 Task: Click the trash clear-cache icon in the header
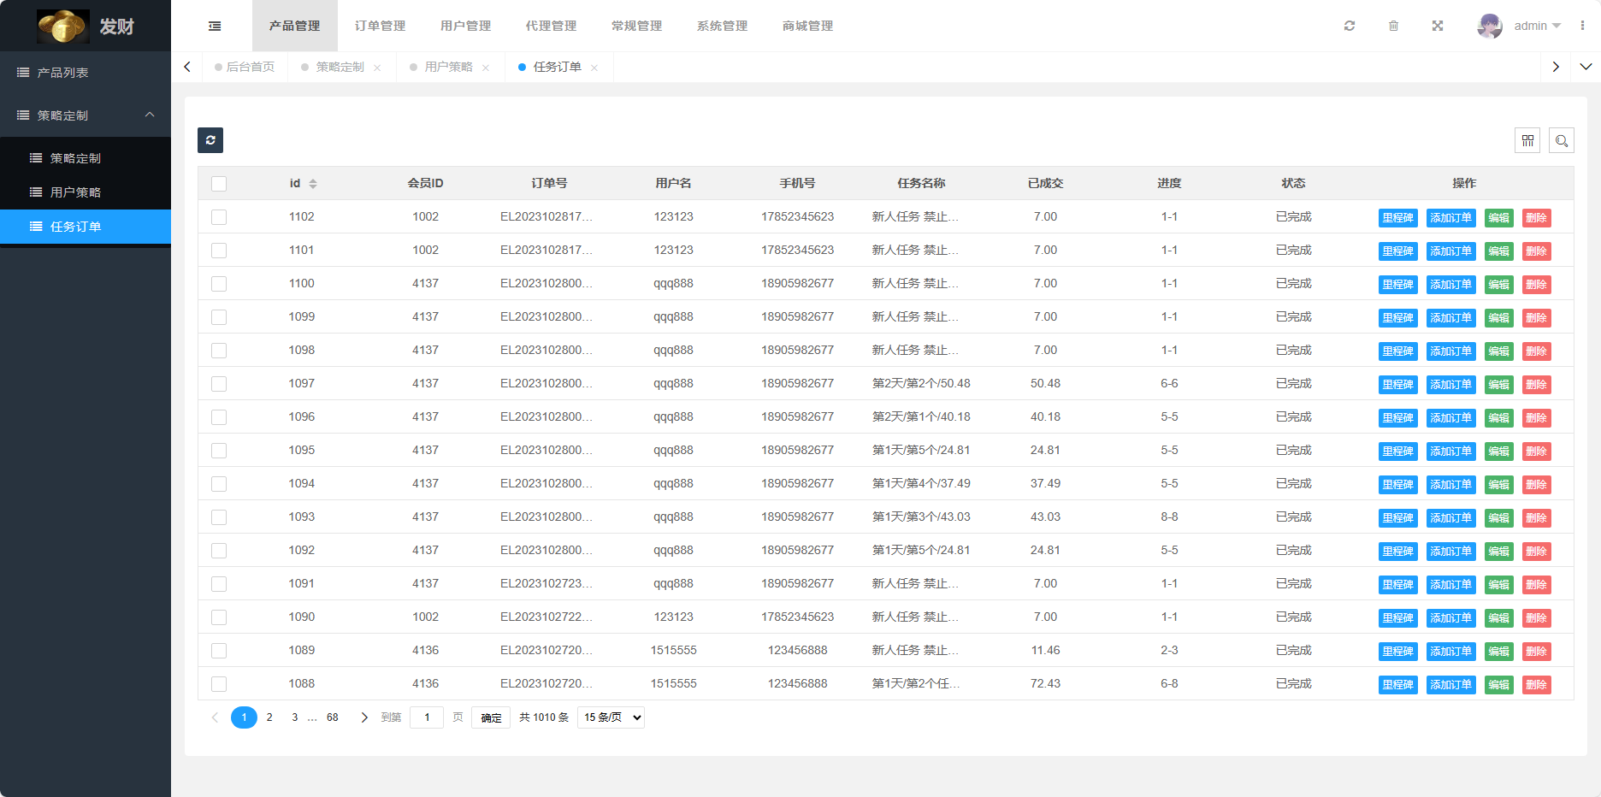click(x=1393, y=26)
